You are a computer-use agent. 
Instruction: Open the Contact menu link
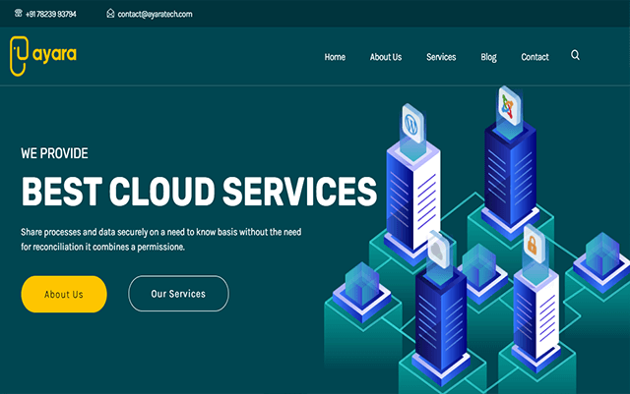pyautogui.click(x=535, y=57)
